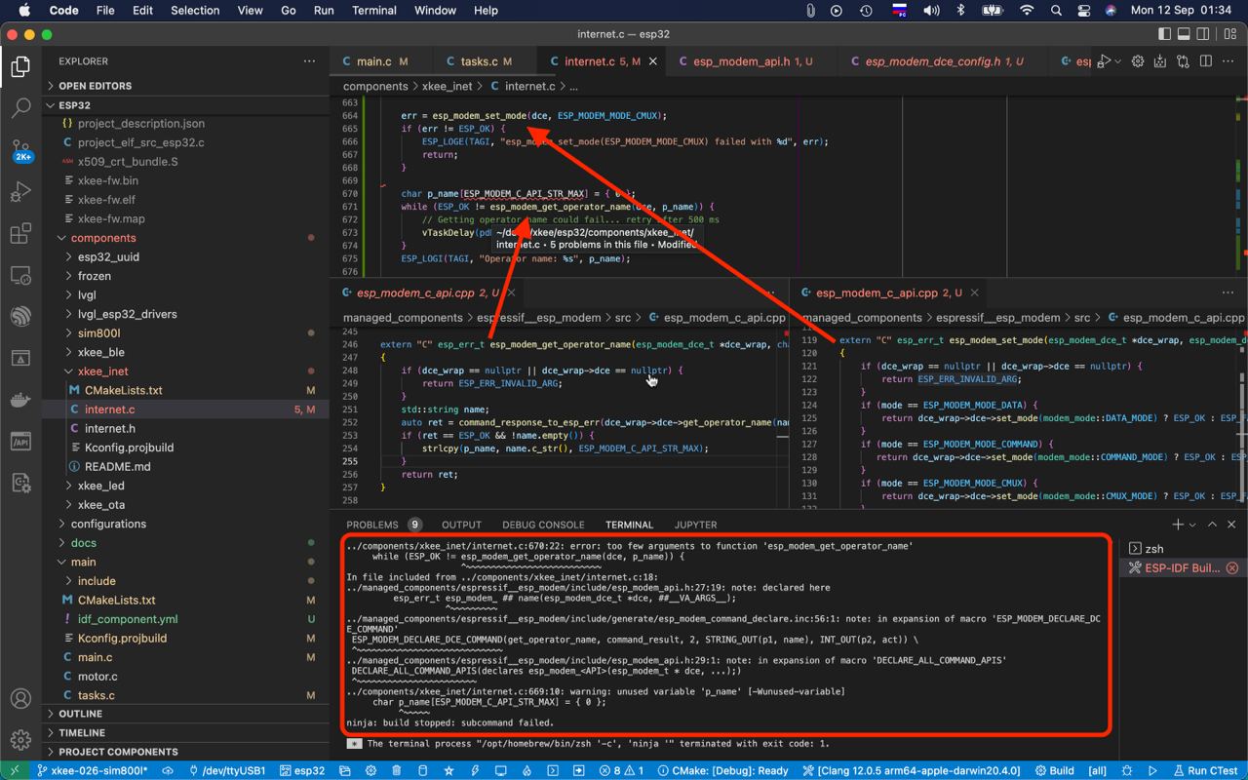Open the ESP-IDF Espressif explorer icon
Viewport: 1248px width, 780px height.
[x=20, y=317]
